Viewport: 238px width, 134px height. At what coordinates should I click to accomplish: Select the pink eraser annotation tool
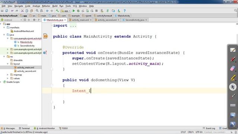233,68
